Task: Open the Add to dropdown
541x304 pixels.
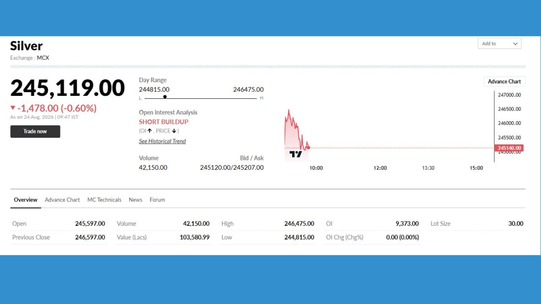Action: pos(500,43)
